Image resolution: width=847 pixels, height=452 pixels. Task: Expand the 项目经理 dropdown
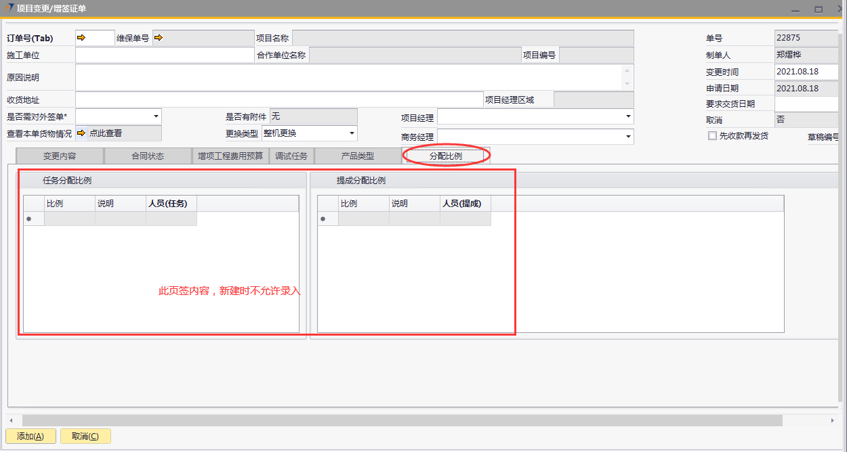627,117
